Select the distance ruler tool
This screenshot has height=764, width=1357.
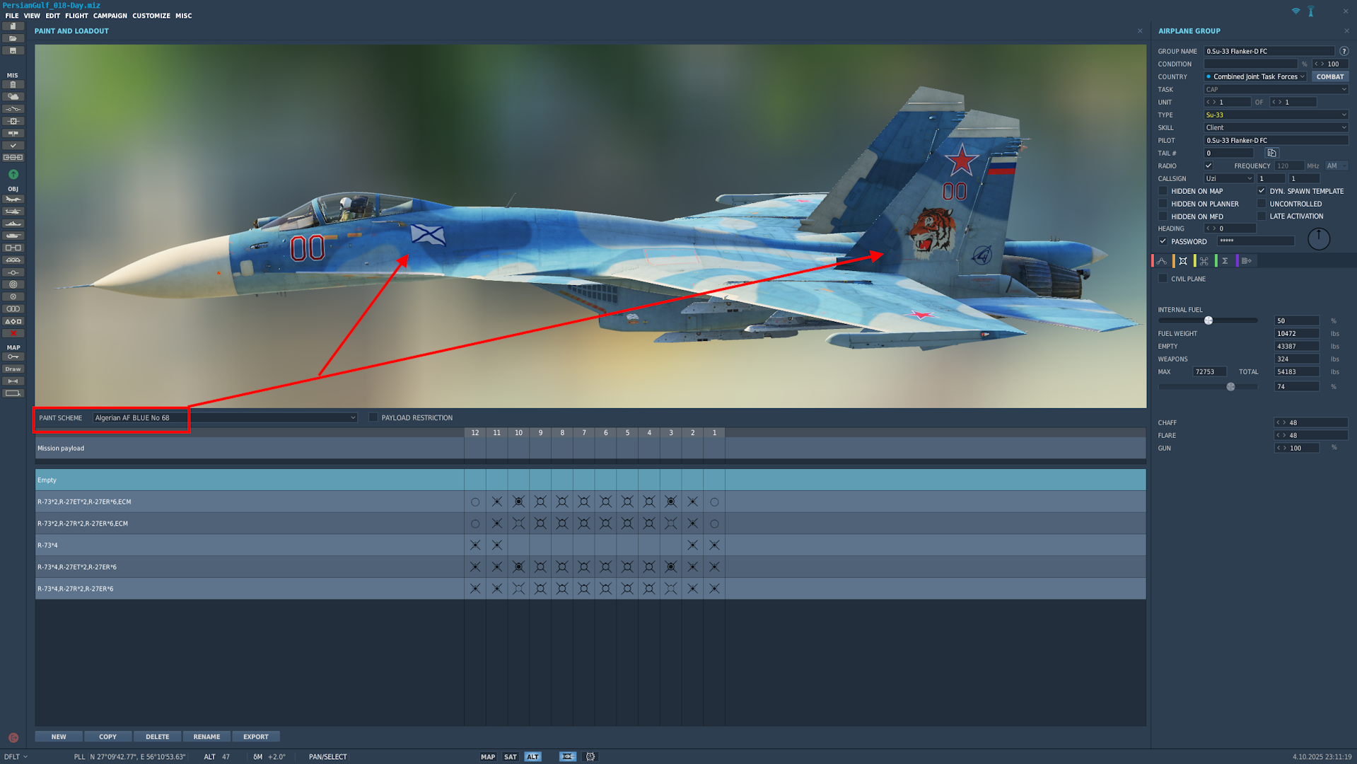point(13,381)
